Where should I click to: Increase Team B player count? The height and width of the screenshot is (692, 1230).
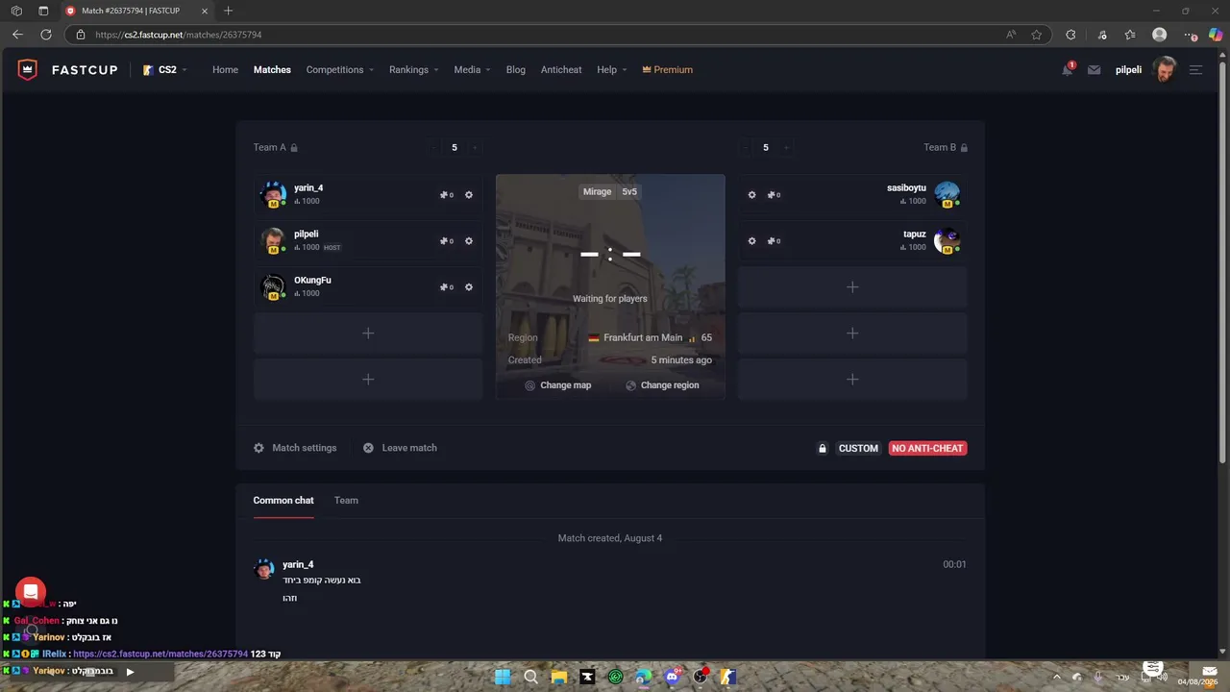click(x=786, y=148)
